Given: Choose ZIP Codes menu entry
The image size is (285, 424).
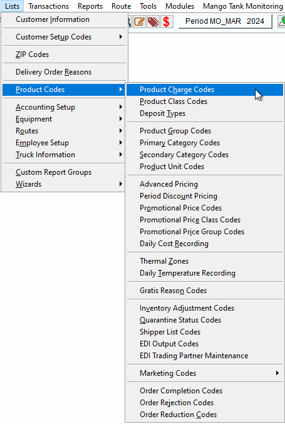Looking at the screenshot, I should click(x=65, y=54).
